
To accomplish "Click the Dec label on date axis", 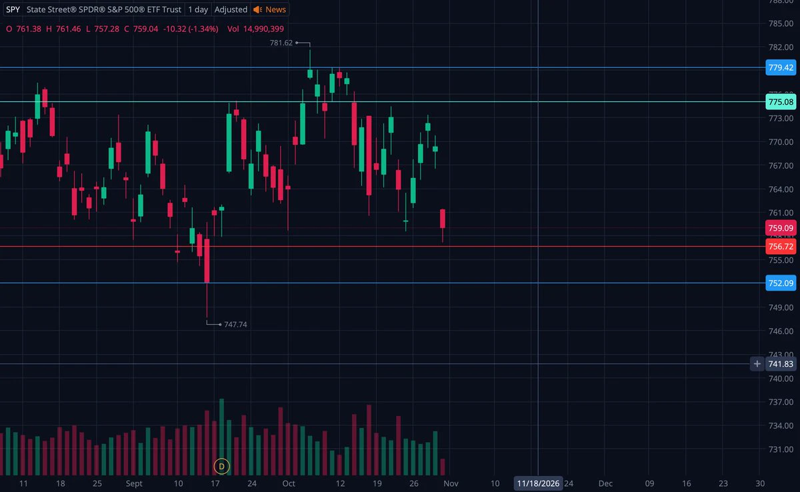I will click(605, 483).
